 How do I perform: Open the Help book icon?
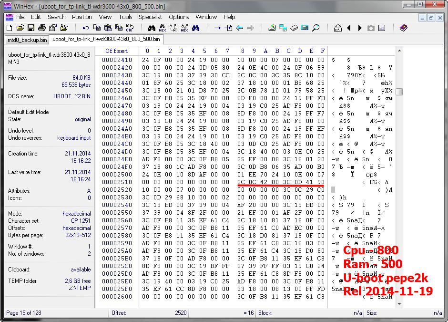(x=404, y=28)
